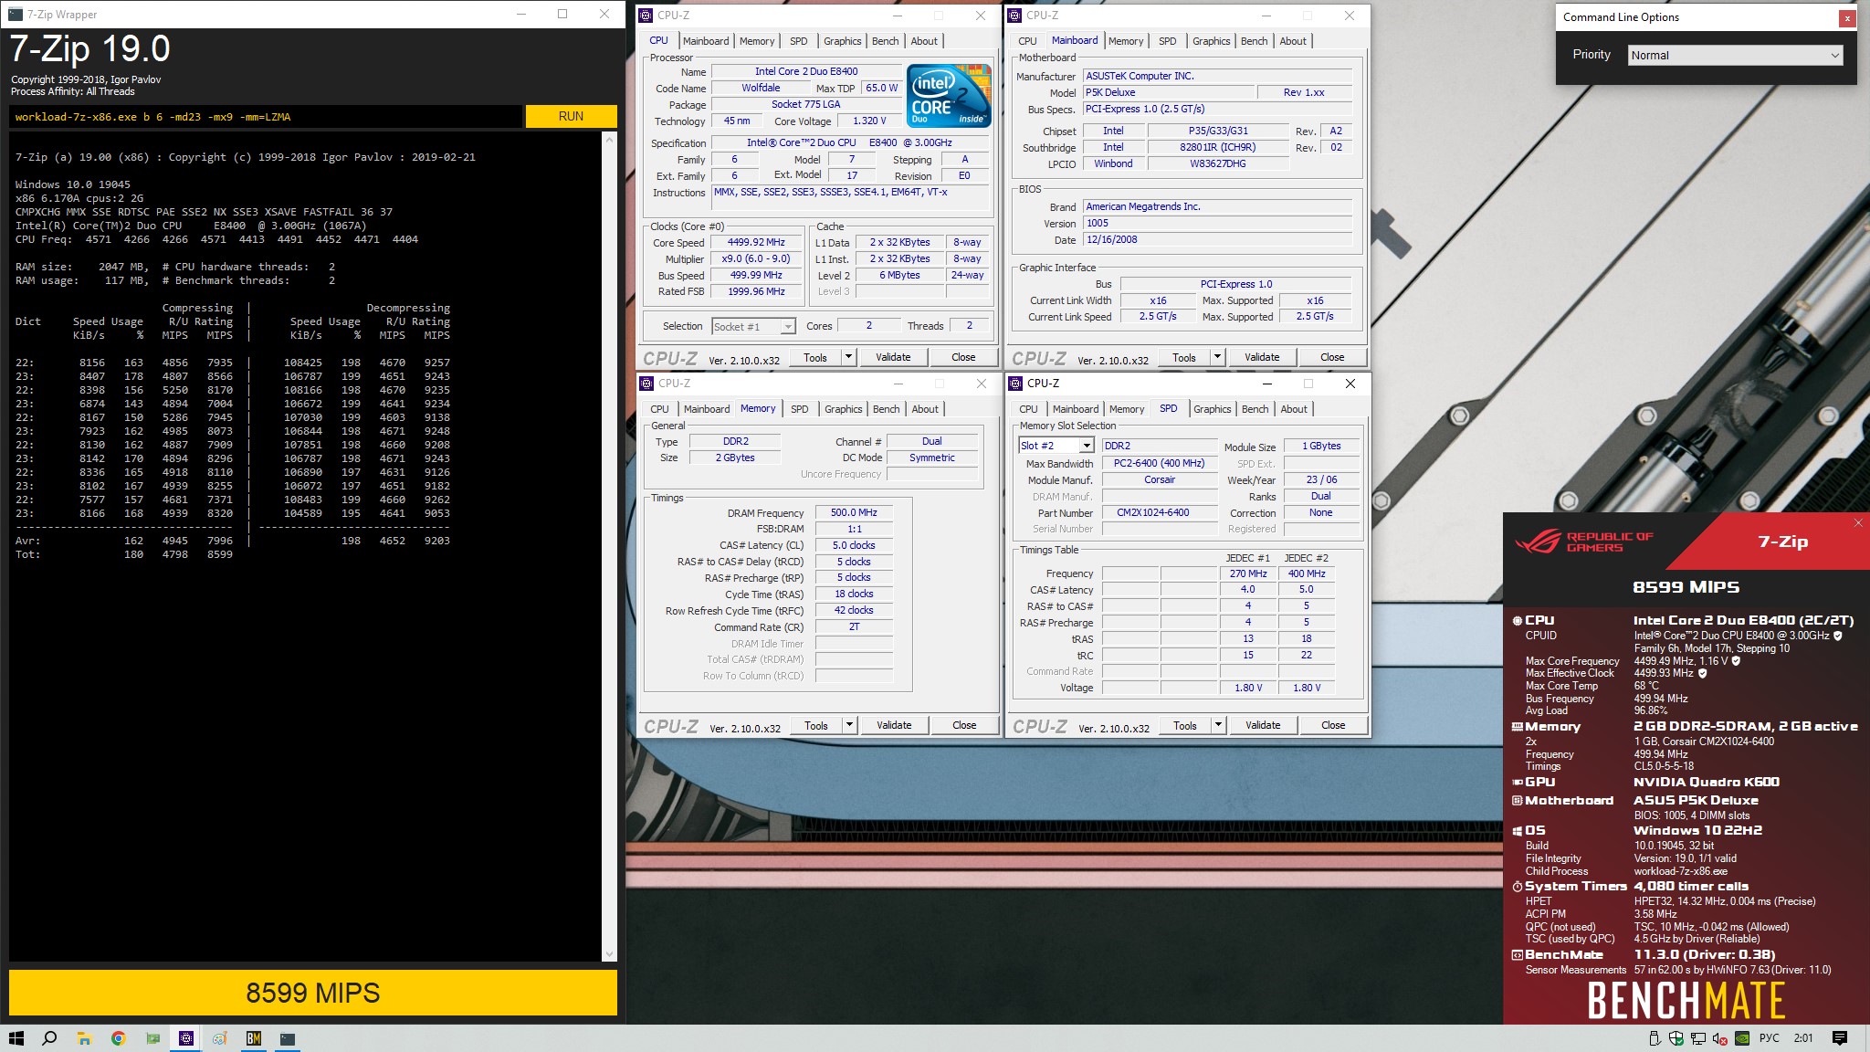Open Graphics tab in CPU-Z Mainboard window

[x=1211, y=41]
